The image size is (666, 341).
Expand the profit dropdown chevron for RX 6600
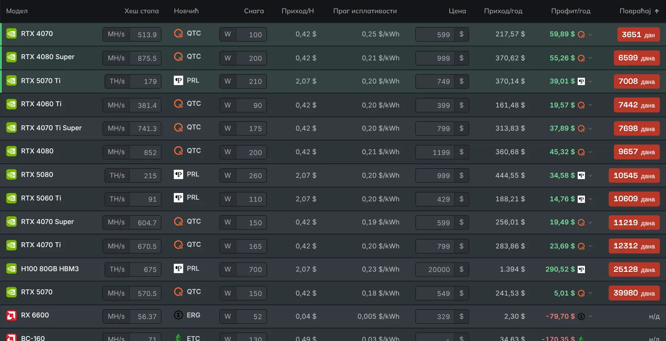pyautogui.click(x=590, y=317)
